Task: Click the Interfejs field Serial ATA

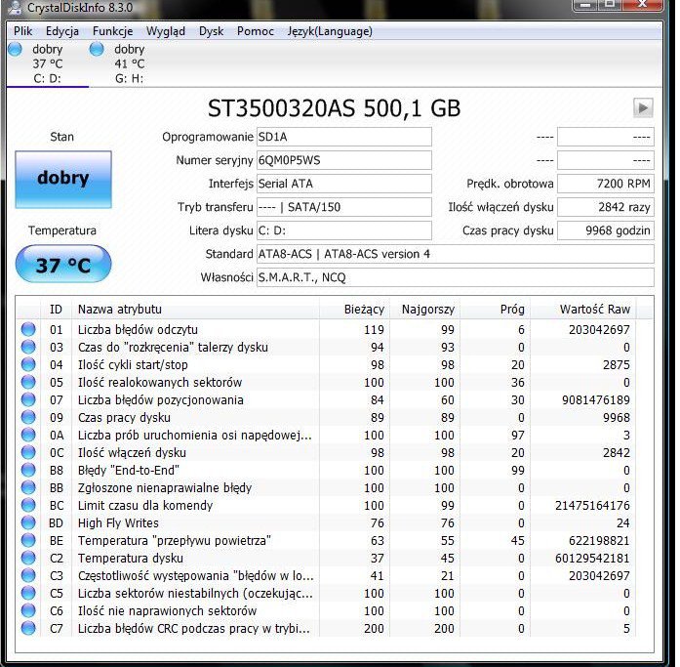Action: pos(344,184)
